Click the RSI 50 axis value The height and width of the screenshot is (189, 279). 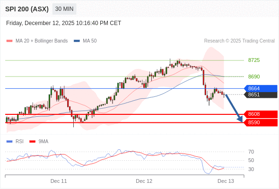pyautogui.click(x=251, y=160)
